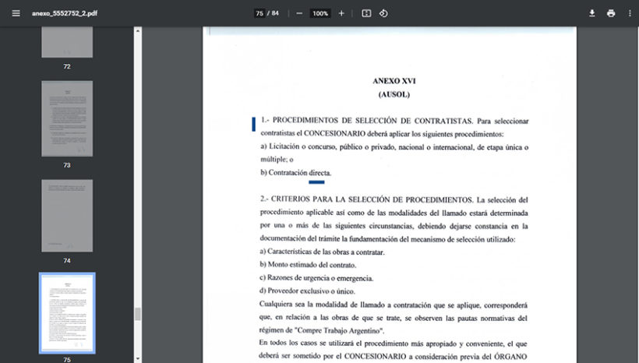Image resolution: width=639 pixels, height=363 pixels.
Task: Click the fit to page icon
Action: [366, 13]
